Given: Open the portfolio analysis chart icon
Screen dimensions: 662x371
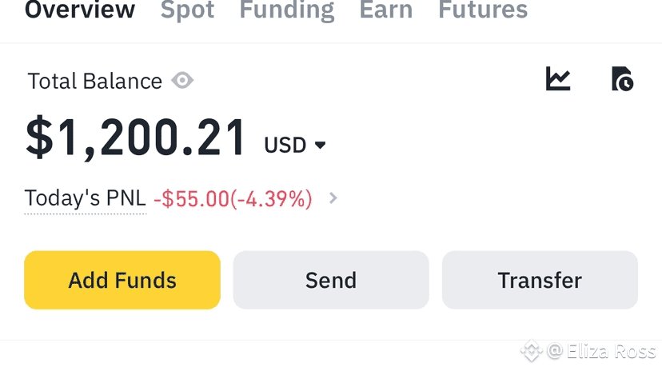Looking at the screenshot, I should (x=558, y=79).
